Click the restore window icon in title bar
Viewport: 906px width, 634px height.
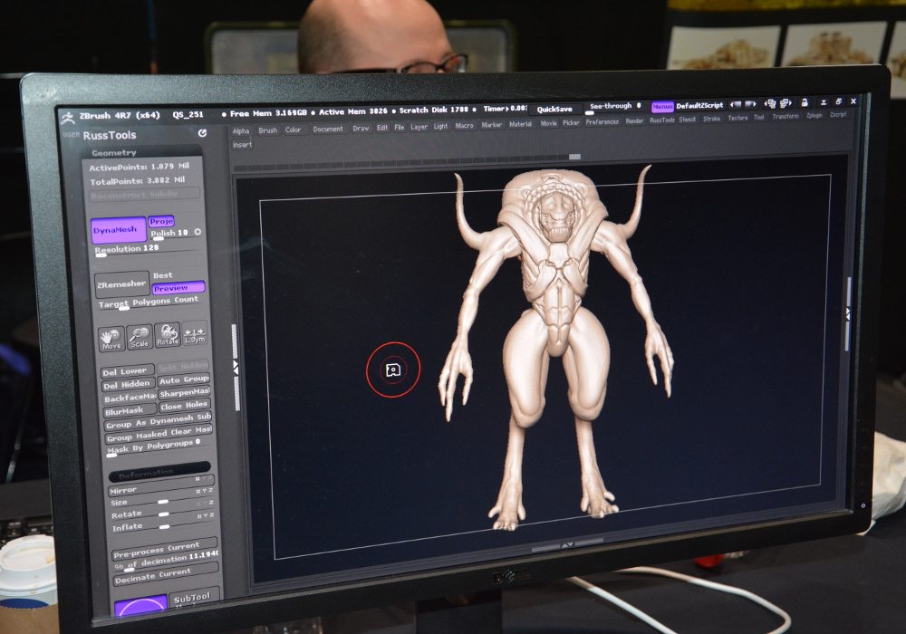point(839,101)
